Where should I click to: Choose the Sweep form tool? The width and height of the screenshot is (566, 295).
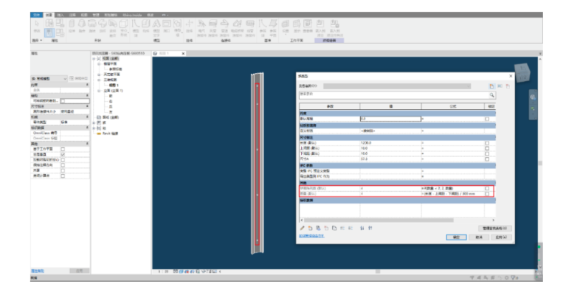click(102, 26)
